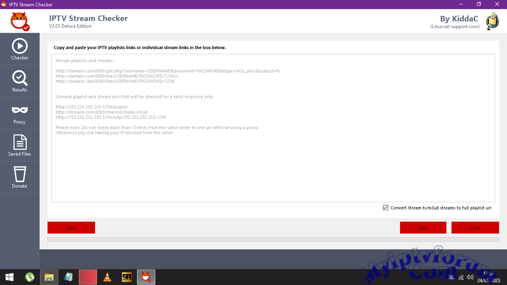This screenshot has width=507, height=285.
Task: Toggle Convert Xtream ts/m3u8 streams checkbox
Action: click(385, 207)
